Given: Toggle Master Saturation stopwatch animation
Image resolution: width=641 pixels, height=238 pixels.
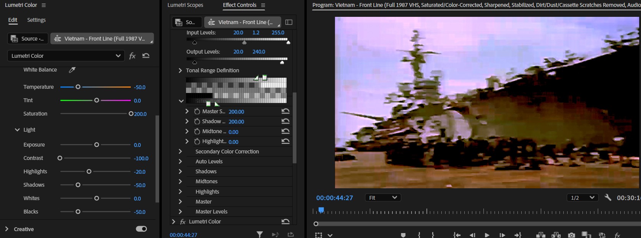Looking at the screenshot, I should pyautogui.click(x=197, y=111).
